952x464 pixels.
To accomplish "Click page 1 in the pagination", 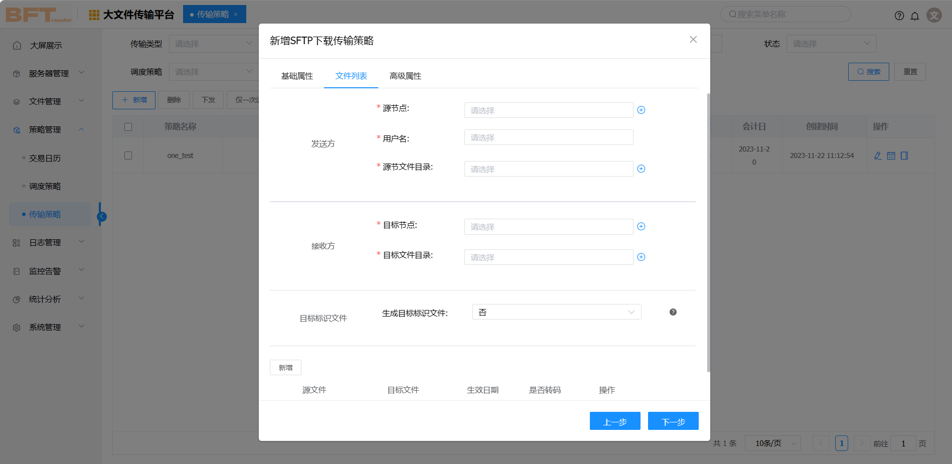I will pos(842,443).
